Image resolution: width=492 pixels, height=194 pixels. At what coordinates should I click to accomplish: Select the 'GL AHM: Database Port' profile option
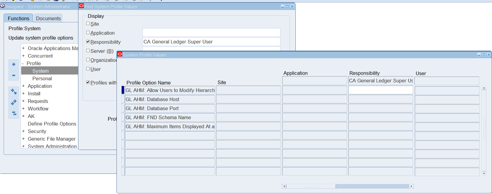(170, 108)
